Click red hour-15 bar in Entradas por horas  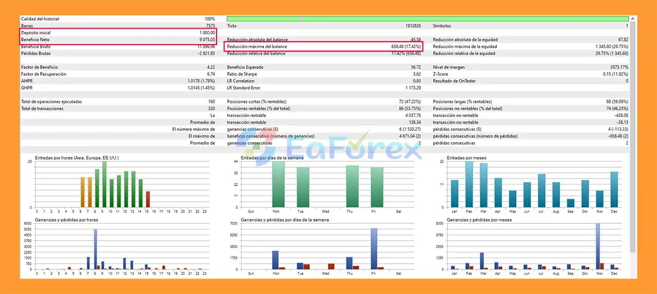coord(148,199)
